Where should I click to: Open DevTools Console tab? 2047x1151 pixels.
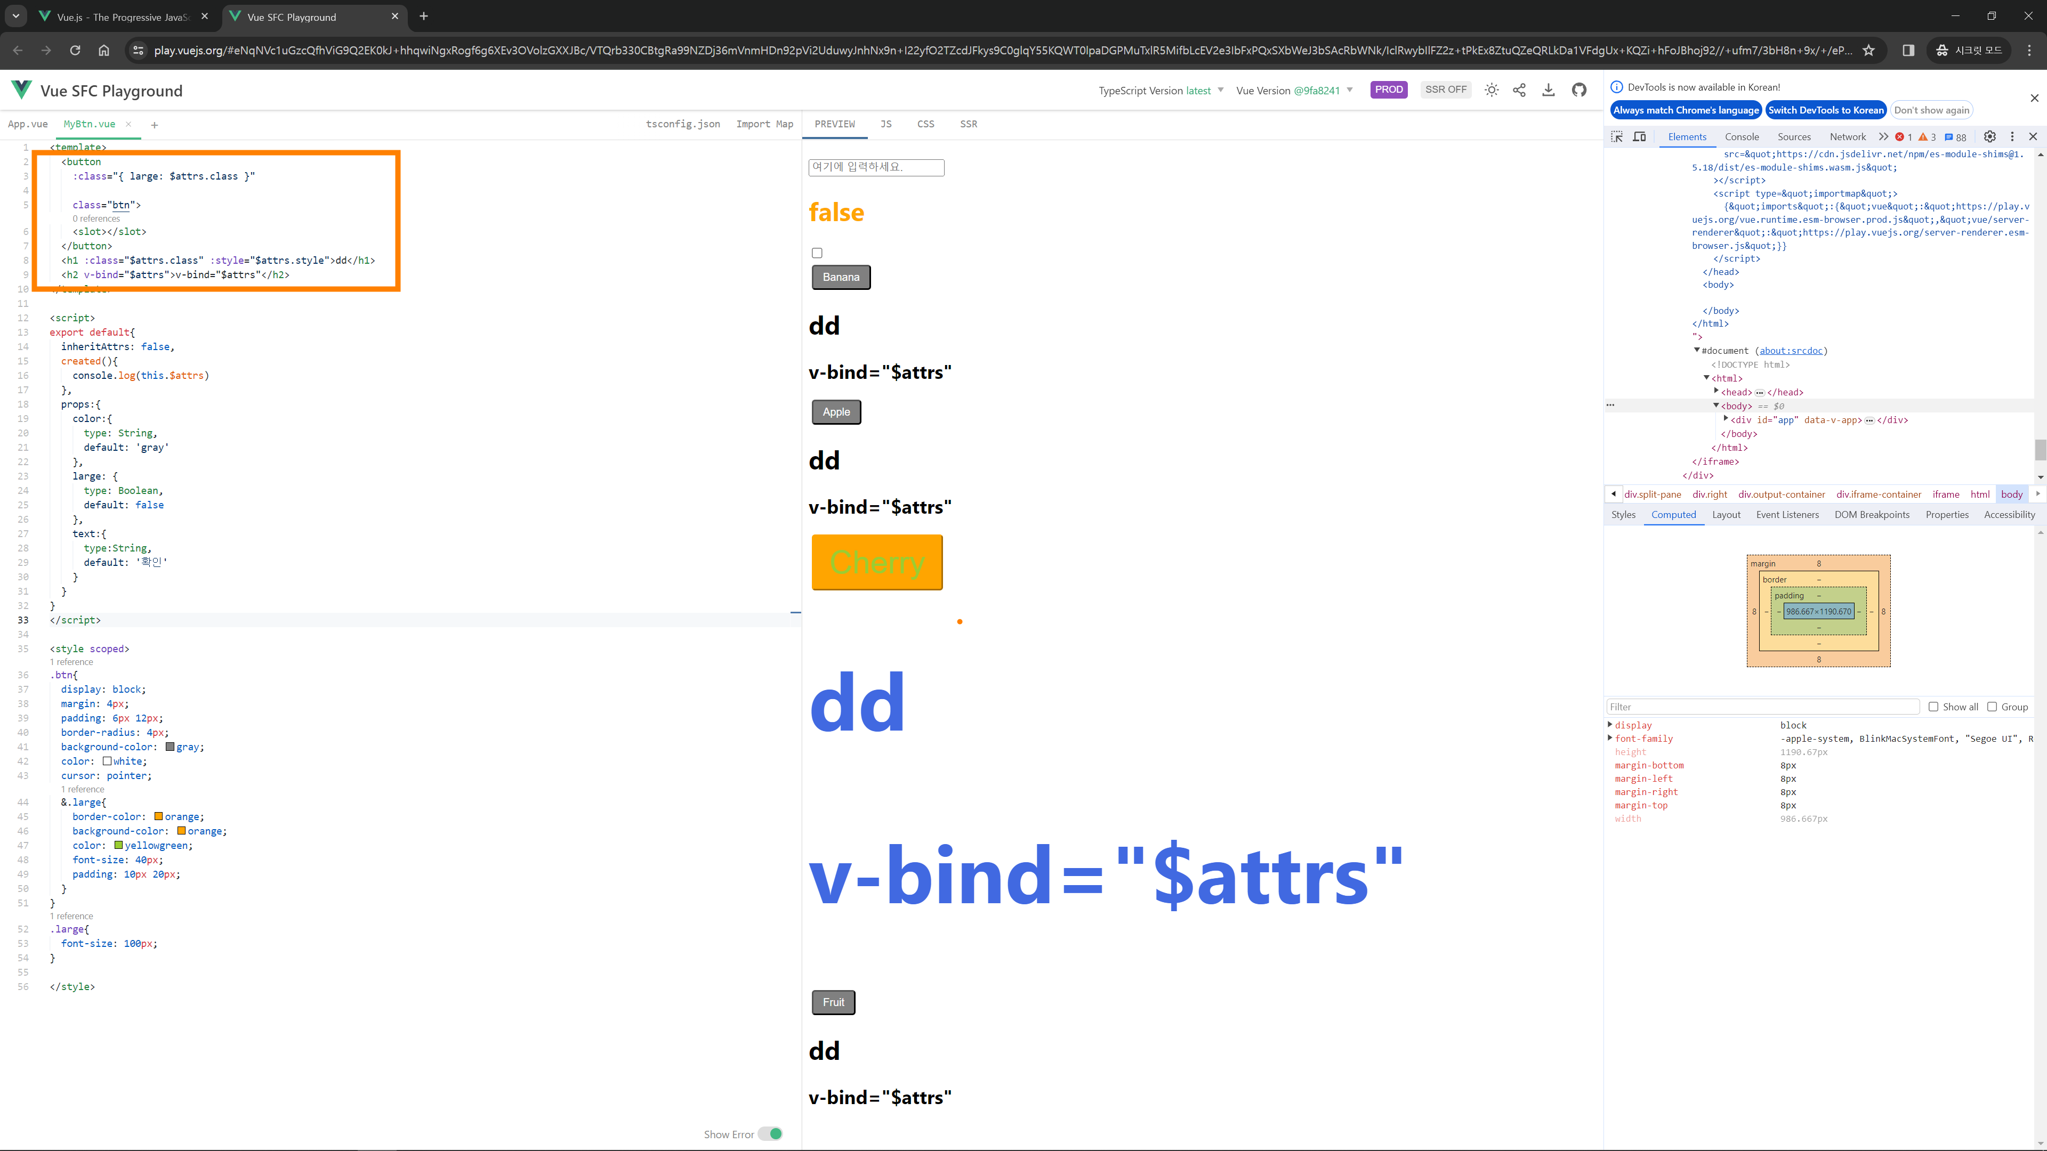[x=1742, y=136]
